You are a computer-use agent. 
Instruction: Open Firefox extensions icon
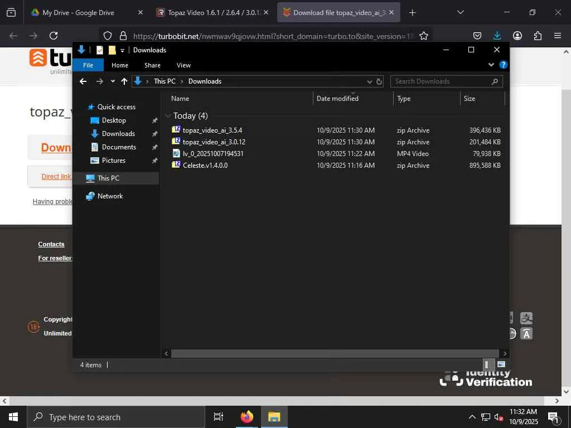click(x=538, y=36)
